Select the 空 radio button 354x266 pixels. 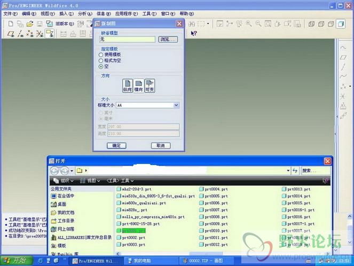tap(101, 67)
